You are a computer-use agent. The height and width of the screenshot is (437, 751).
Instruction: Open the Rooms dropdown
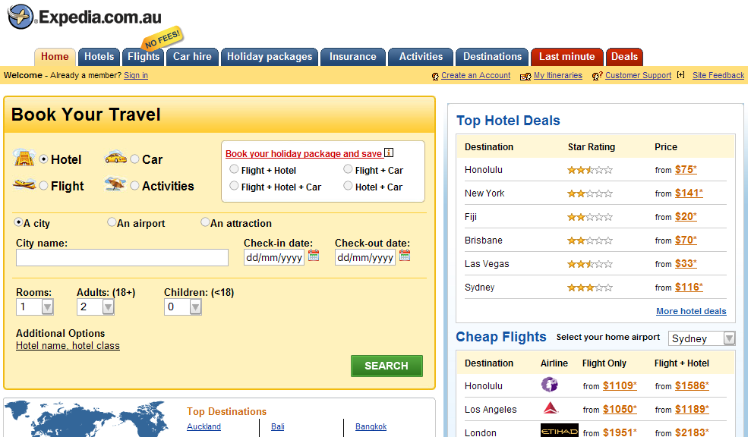point(35,307)
